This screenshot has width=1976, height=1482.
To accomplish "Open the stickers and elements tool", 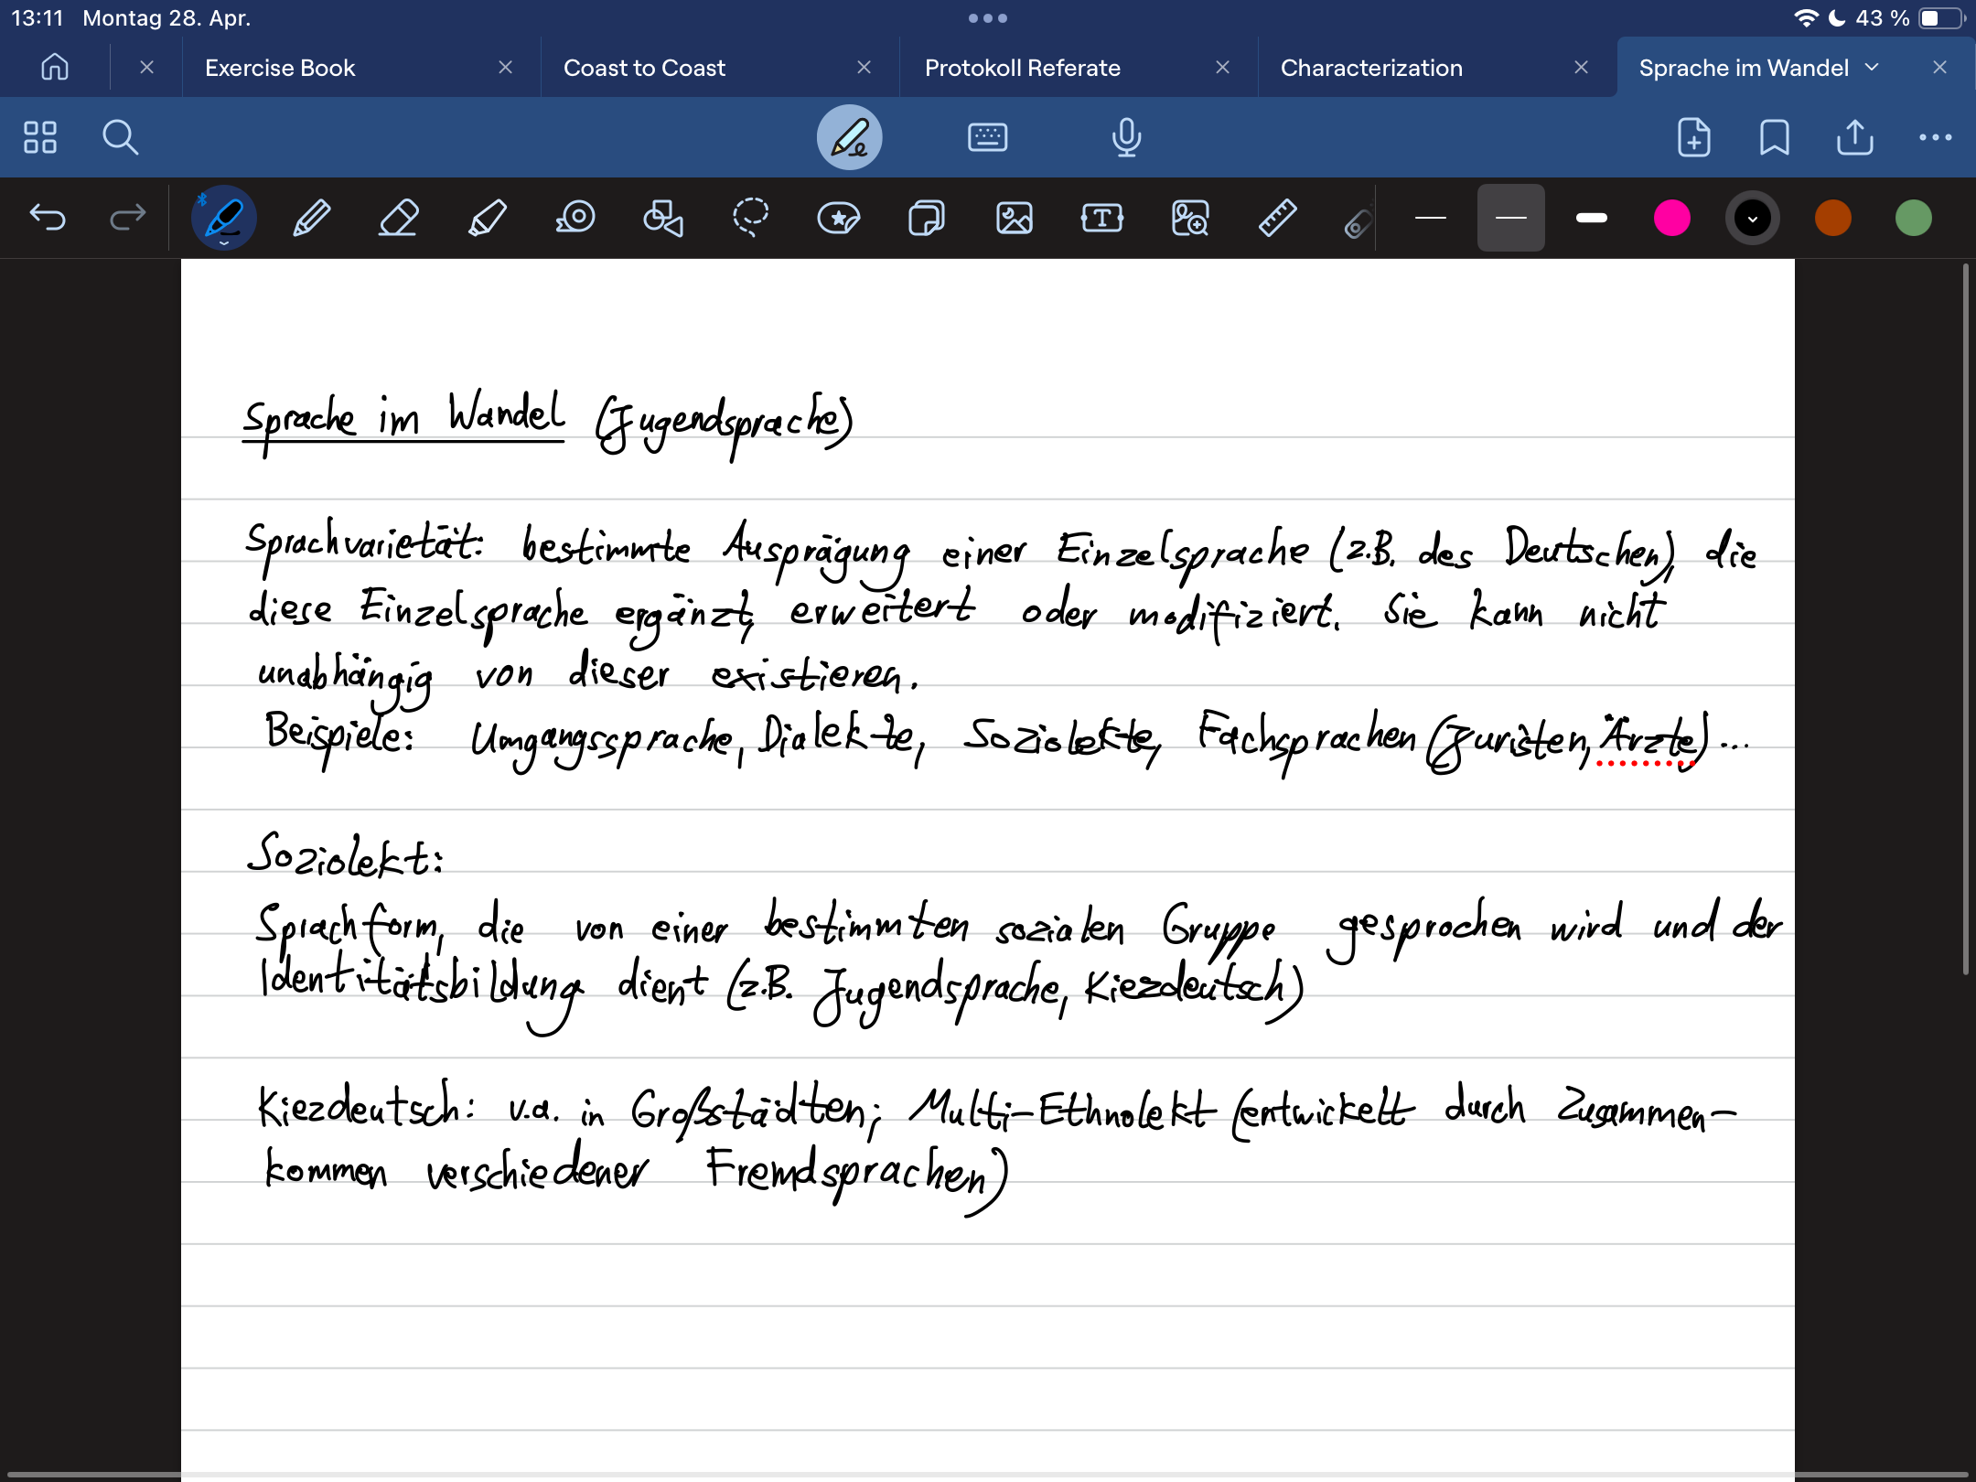I will point(839,218).
